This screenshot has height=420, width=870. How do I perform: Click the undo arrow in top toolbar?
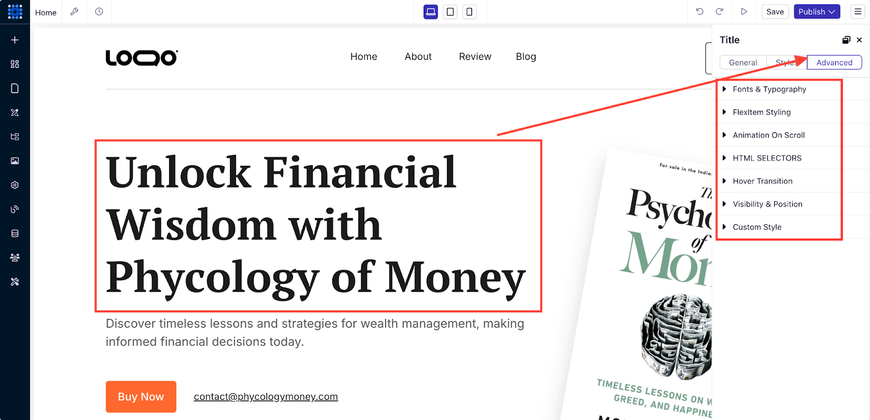(x=700, y=11)
